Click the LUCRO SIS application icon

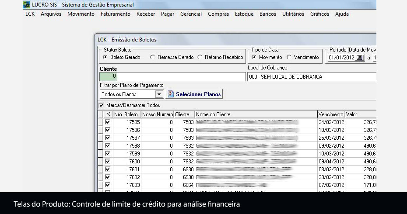point(26,5)
